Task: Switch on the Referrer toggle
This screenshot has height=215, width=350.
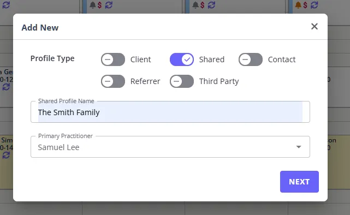Action: pyautogui.click(x=113, y=81)
